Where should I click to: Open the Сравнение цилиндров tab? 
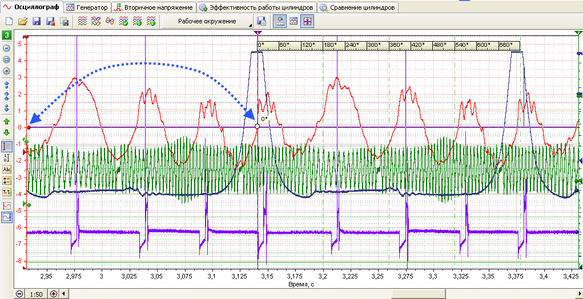click(357, 7)
